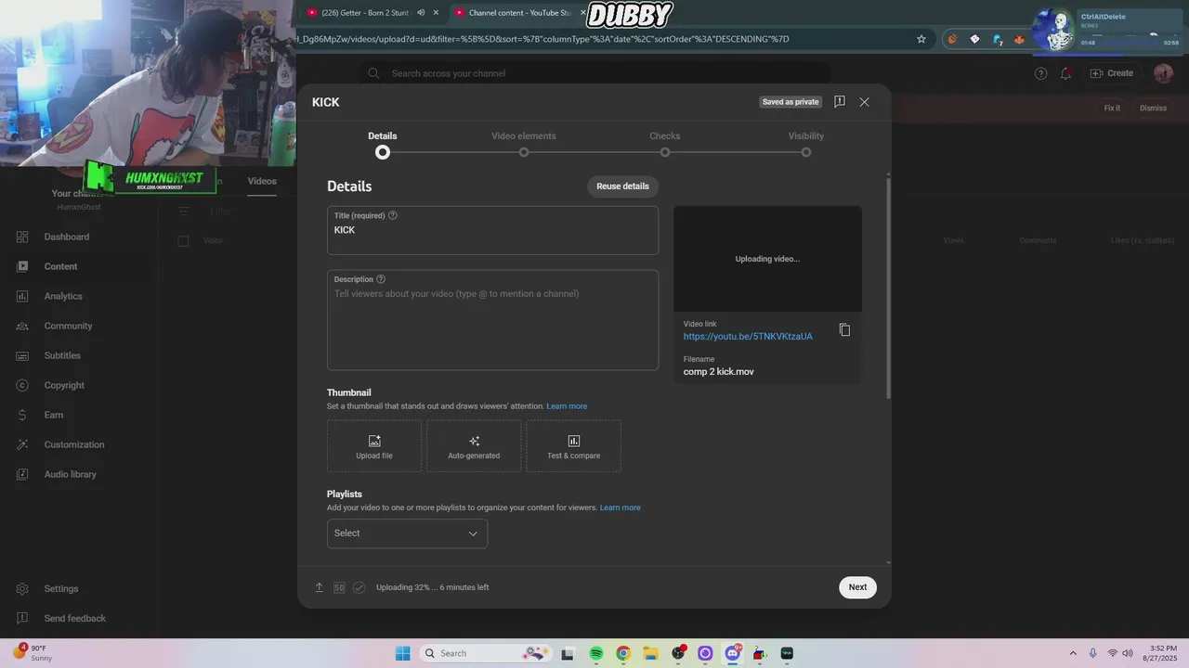Open Discord from the taskbar
The image size is (1189, 668).
click(x=733, y=653)
